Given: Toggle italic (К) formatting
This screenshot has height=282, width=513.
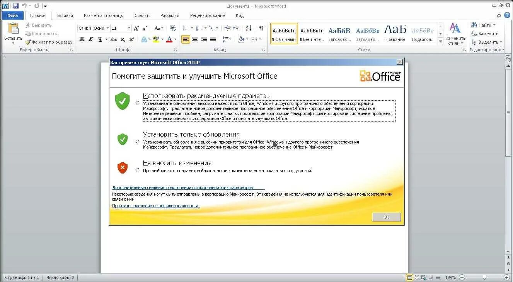Looking at the screenshot, I should [90, 39].
